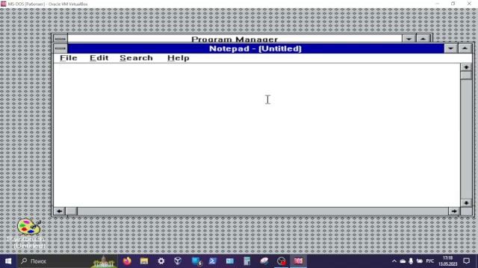Screen dimensions: 478x268
Task: Click the horizontal scrollbar thumb in Notepad
Action: click(72, 211)
